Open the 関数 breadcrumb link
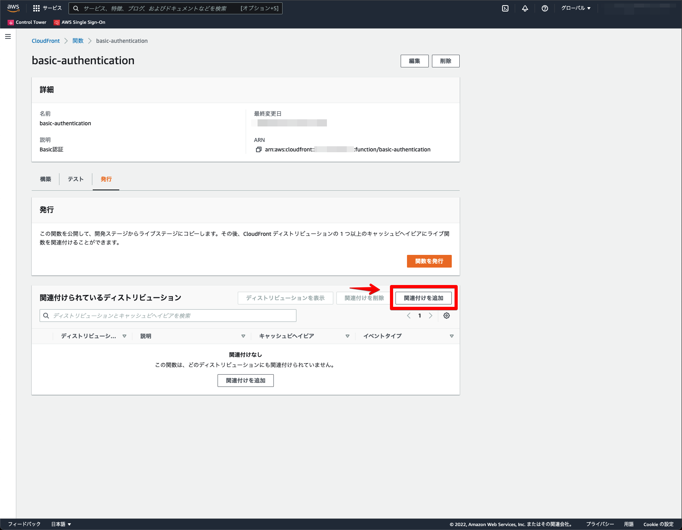The width and height of the screenshot is (682, 530). 78,41
